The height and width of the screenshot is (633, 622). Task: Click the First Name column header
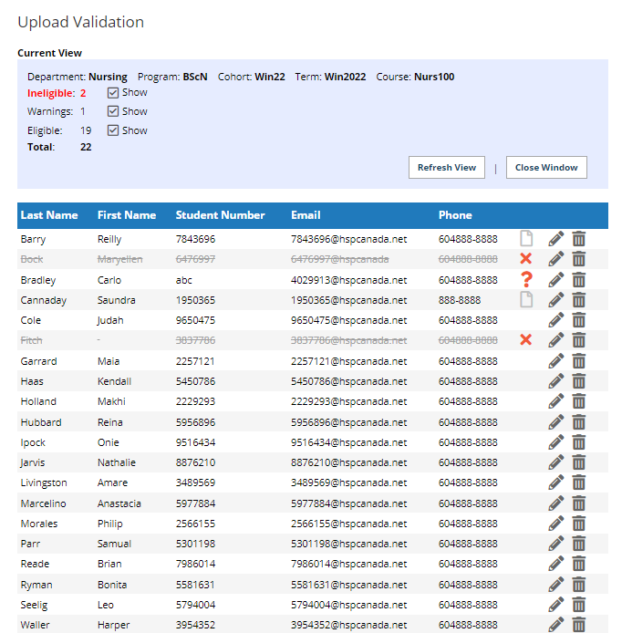click(127, 215)
